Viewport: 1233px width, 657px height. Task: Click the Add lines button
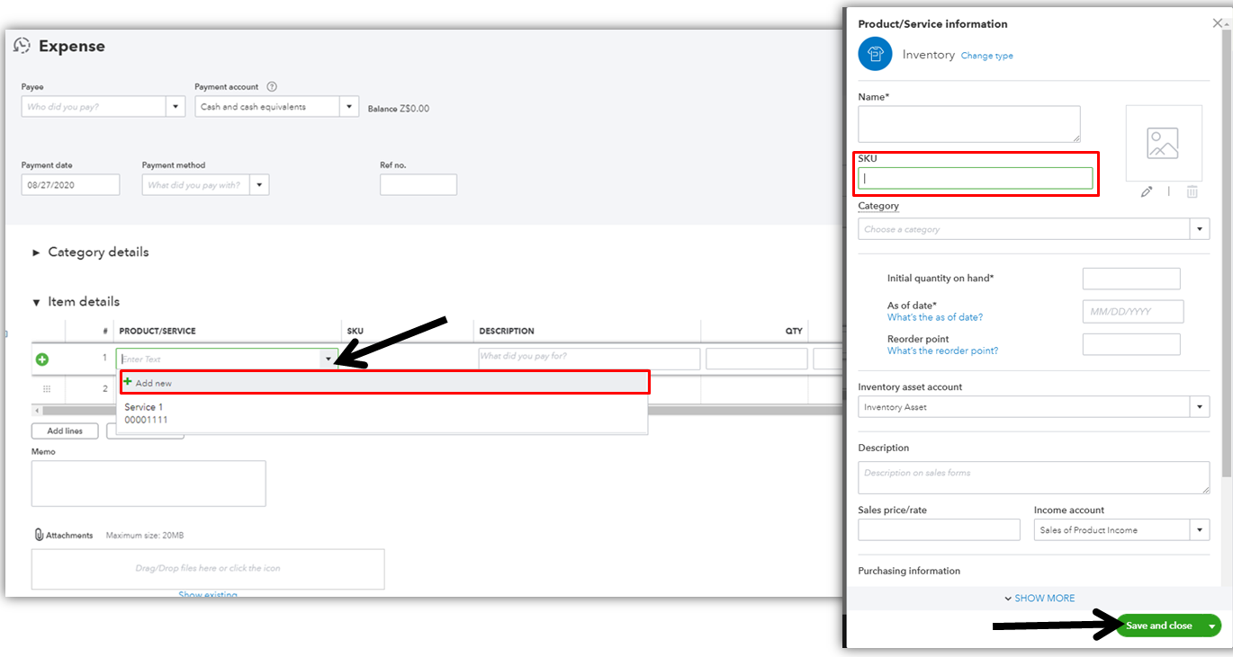65,431
